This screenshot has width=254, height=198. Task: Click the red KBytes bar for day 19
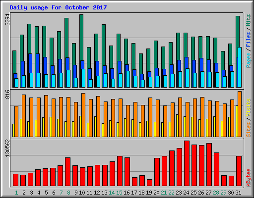(149, 183)
